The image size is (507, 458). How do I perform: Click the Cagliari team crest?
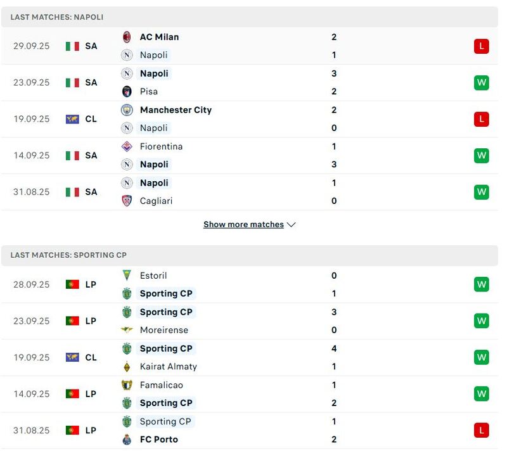(x=127, y=201)
